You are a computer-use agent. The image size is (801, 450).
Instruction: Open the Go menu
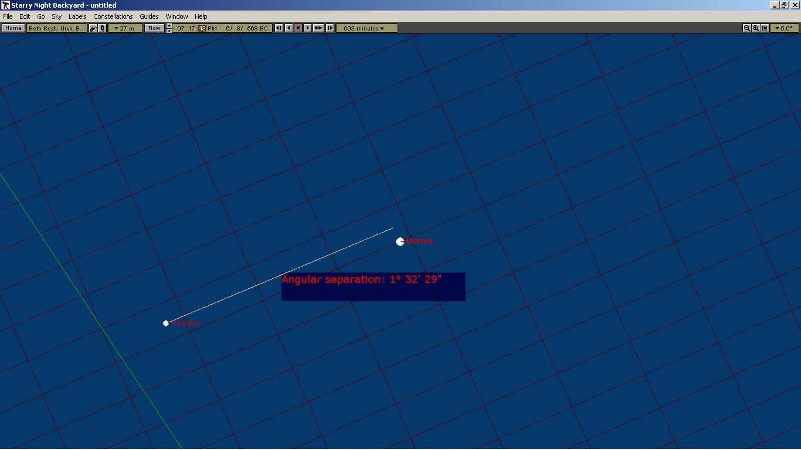41,16
